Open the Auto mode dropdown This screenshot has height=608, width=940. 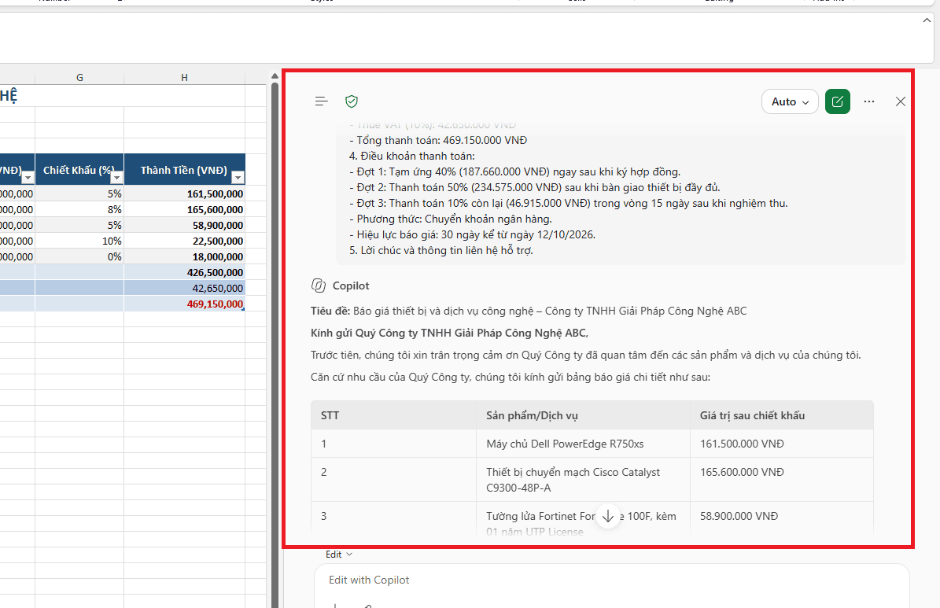(790, 101)
